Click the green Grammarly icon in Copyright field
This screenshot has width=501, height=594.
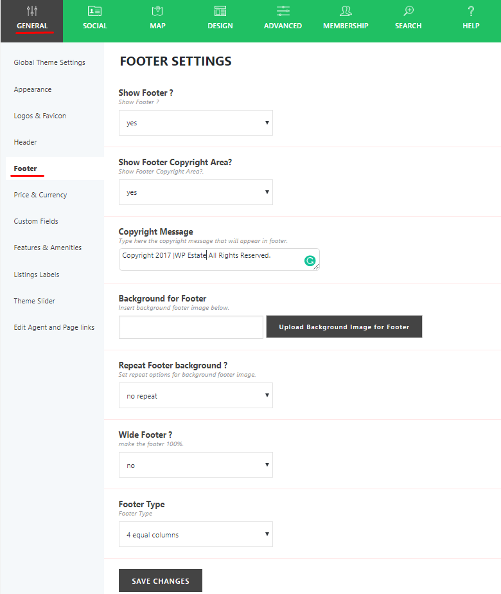click(x=310, y=260)
